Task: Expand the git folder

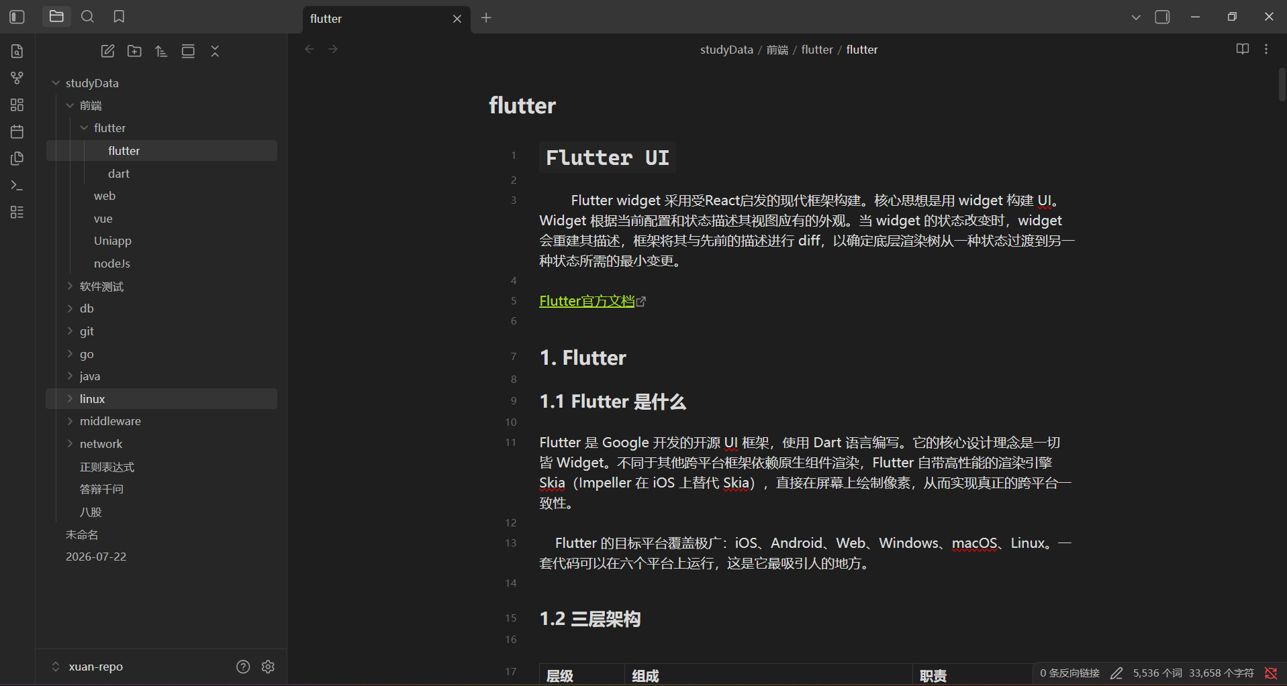Action: click(x=70, y=331)
